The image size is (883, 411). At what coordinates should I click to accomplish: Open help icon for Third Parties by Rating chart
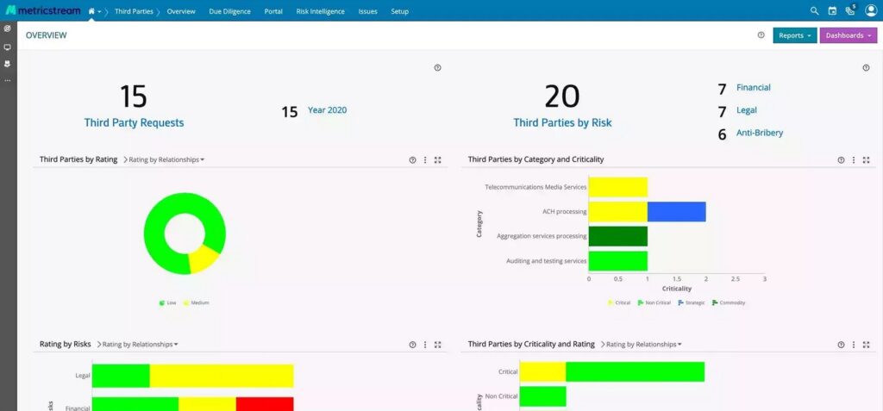click(412, 160)
